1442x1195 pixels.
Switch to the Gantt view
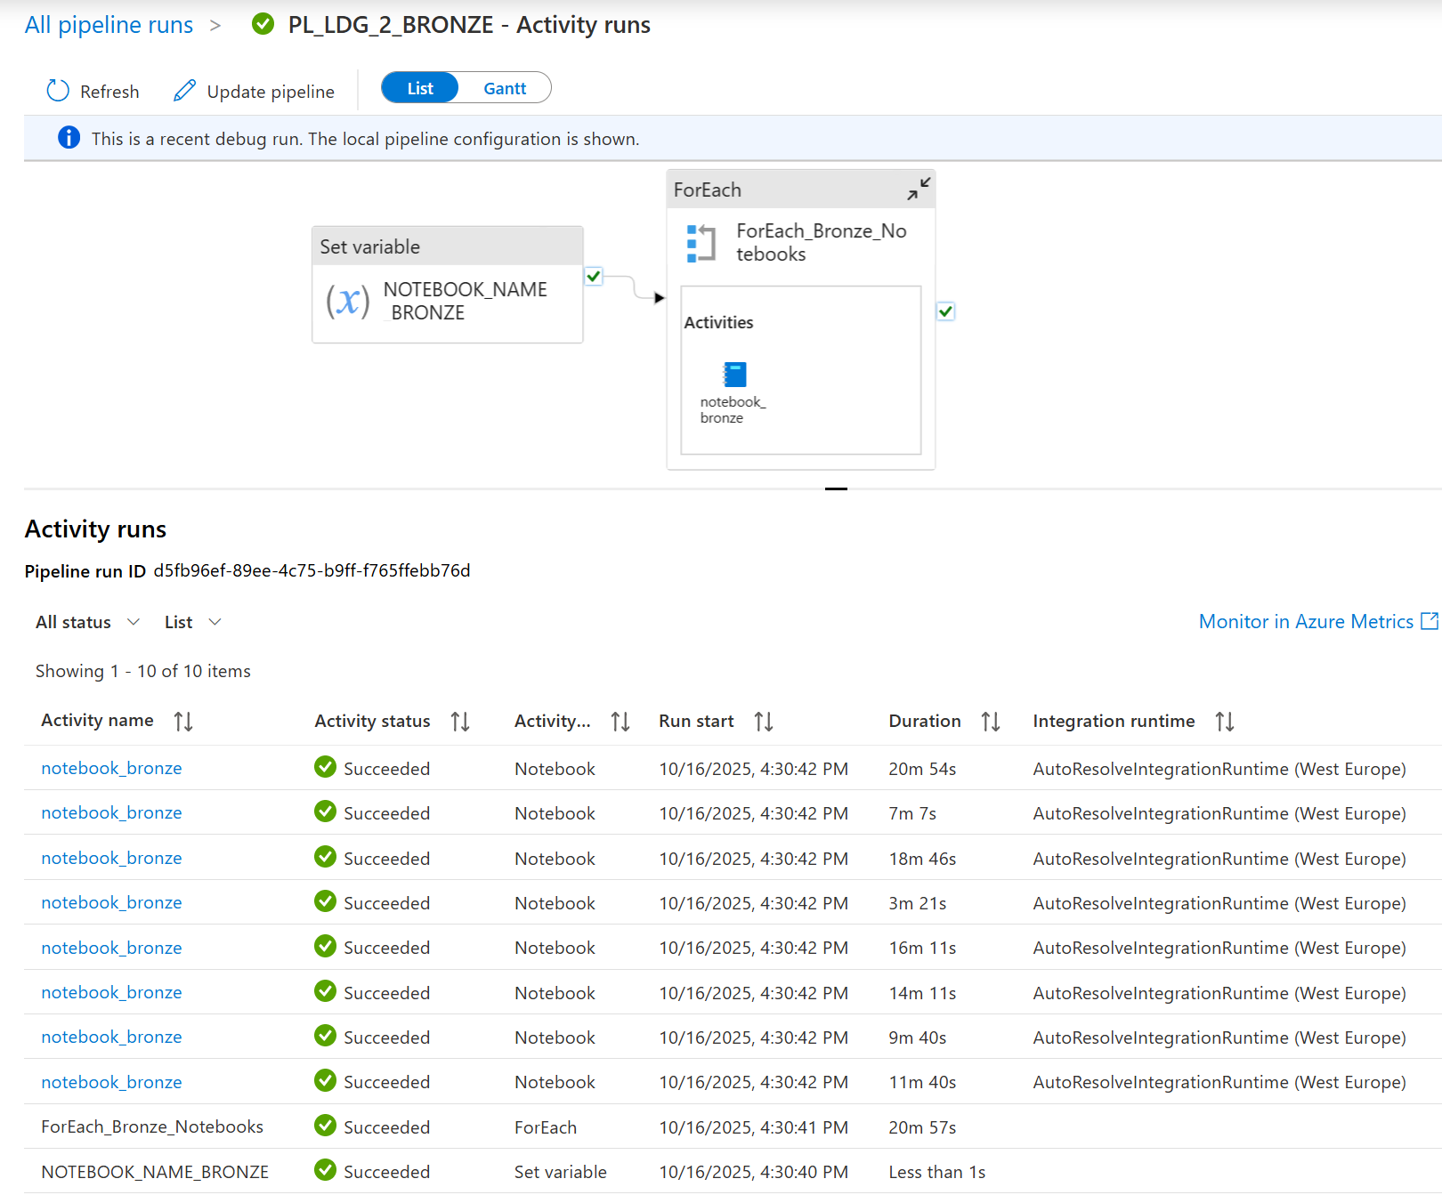point(505,88)
